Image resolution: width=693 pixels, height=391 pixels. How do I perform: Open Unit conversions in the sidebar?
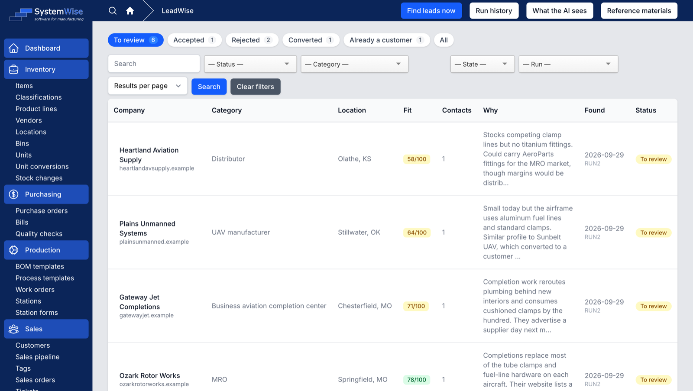pyautogui.click(x=42, y=166)
